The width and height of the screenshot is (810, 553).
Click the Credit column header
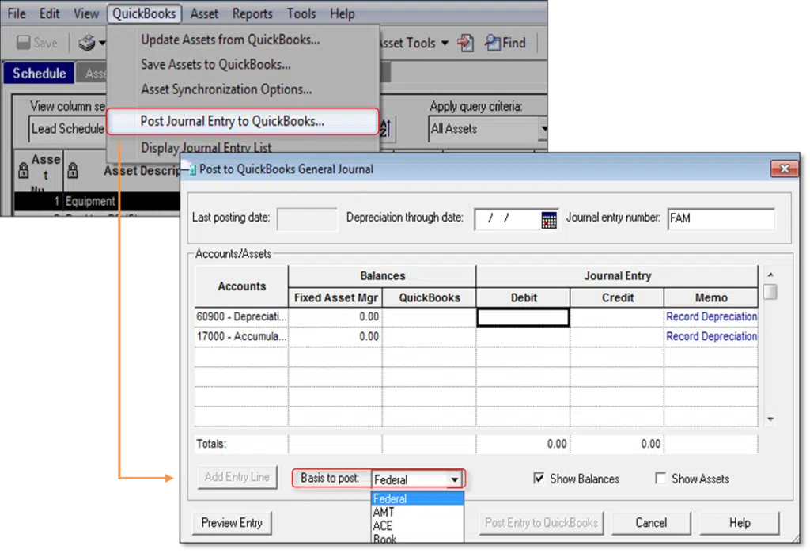tap(617, 297)
